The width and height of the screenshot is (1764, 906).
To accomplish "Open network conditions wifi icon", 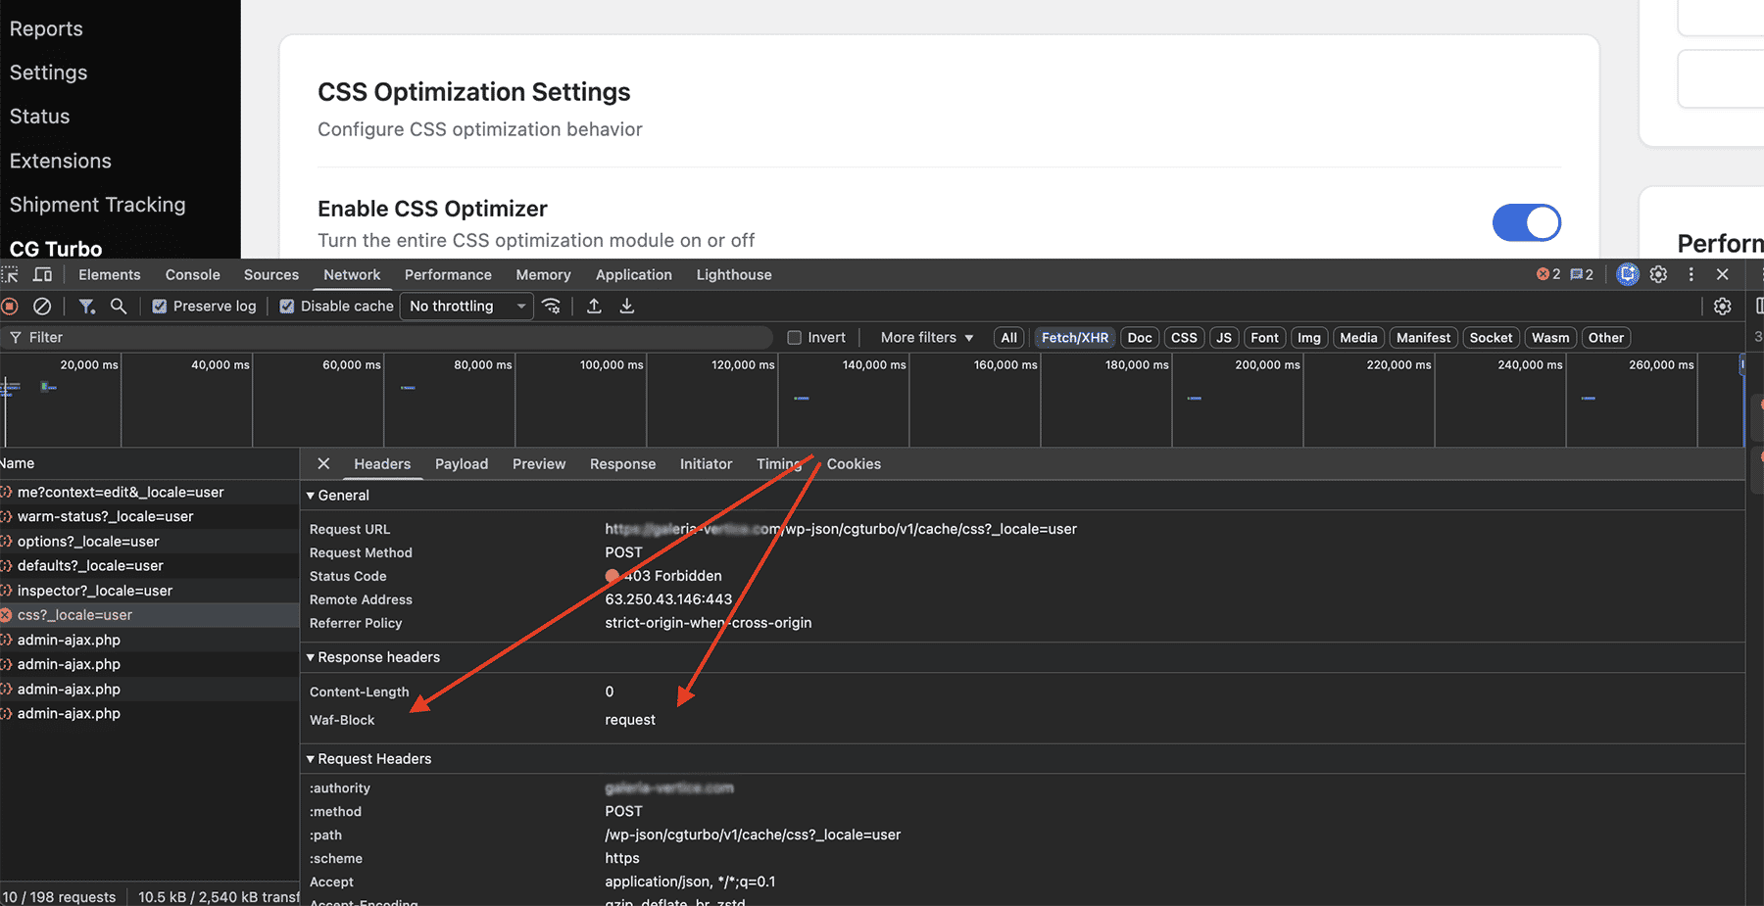I will [552, 307].
